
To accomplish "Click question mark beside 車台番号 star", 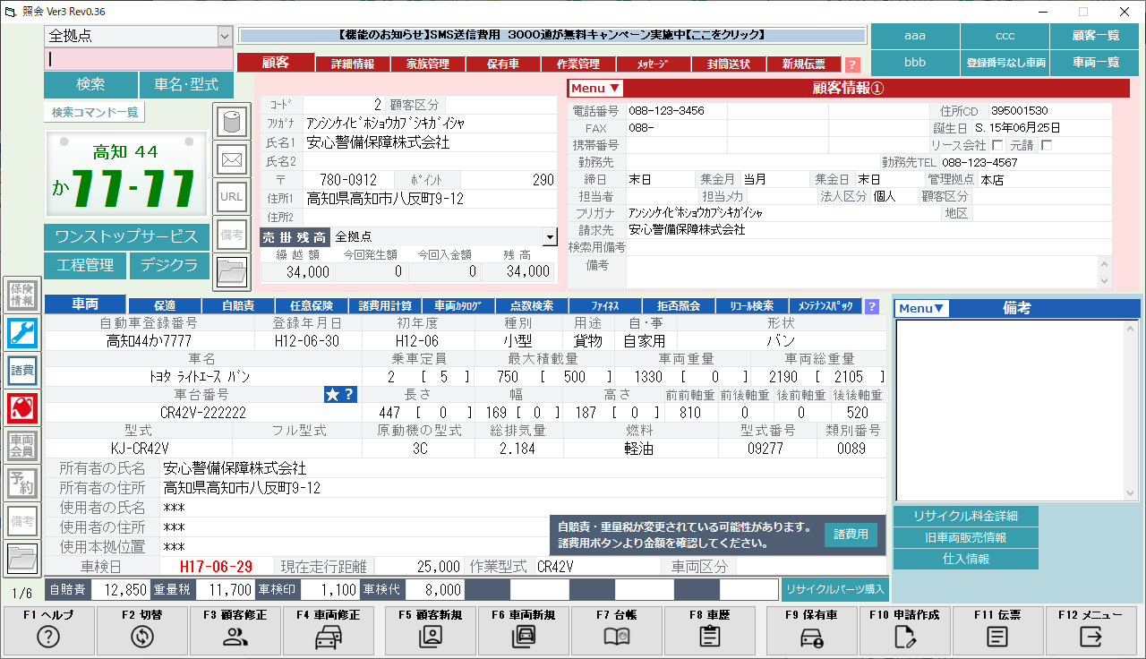I will pyautogui.click(x=349, y=395).
